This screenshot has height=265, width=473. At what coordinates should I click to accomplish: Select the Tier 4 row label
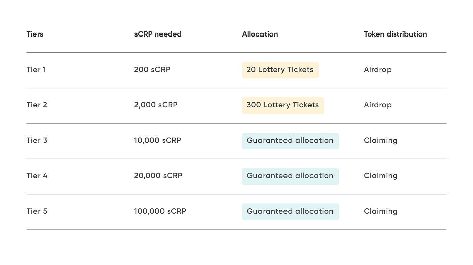click(37, 176)
